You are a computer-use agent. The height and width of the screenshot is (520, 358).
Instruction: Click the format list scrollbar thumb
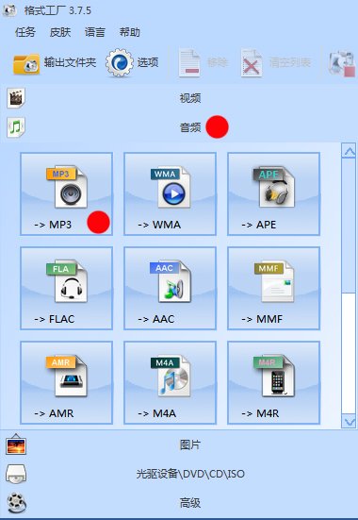349,226
